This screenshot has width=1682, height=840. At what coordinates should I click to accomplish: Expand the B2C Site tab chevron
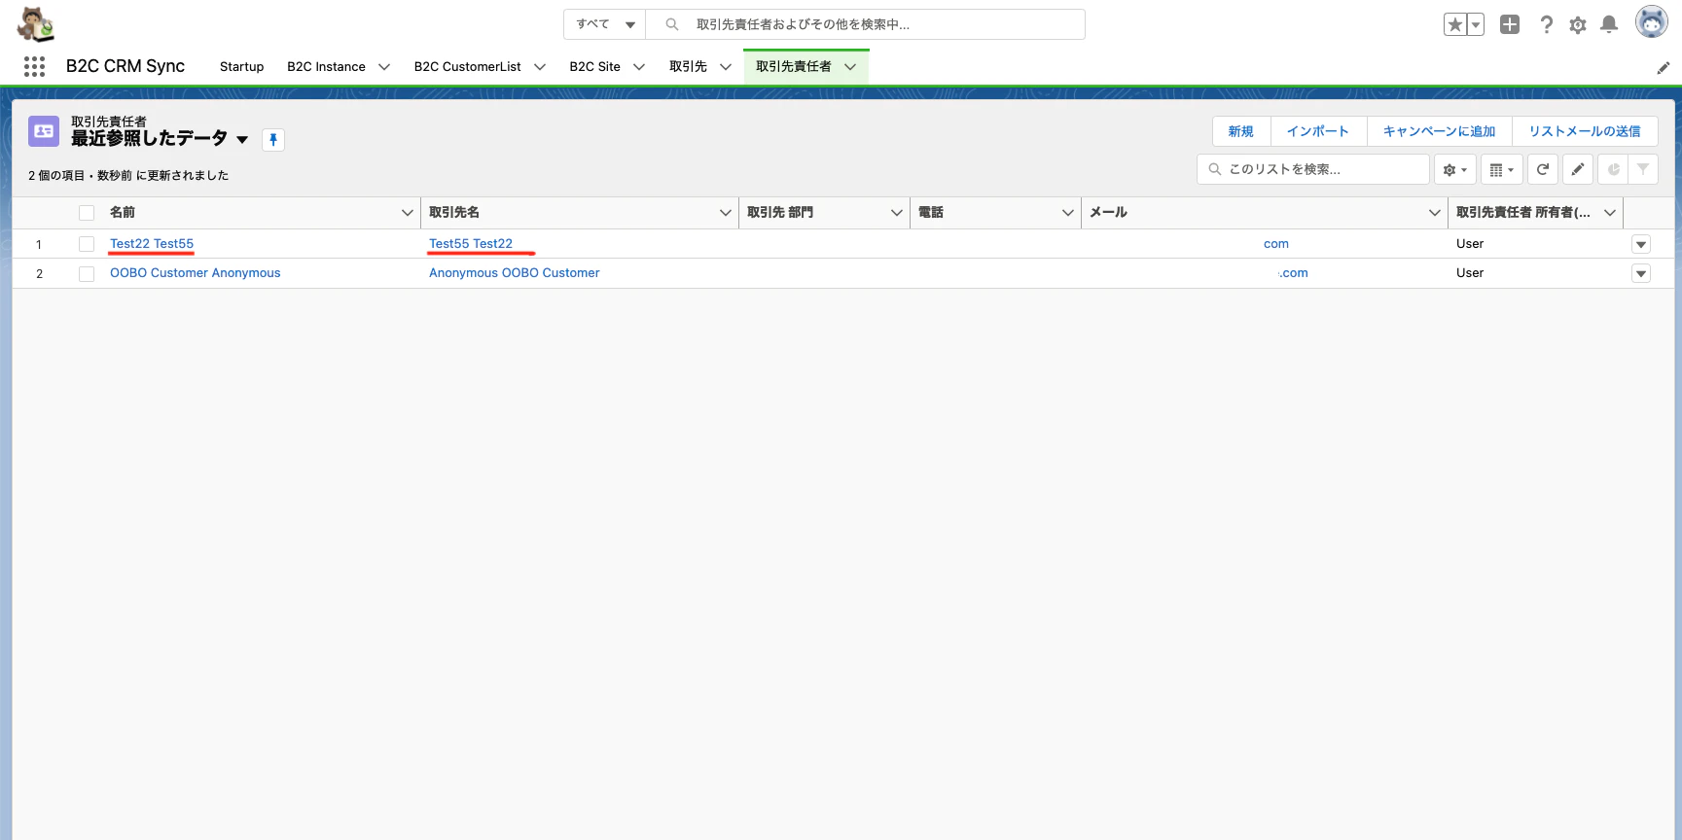pos(639,67)
